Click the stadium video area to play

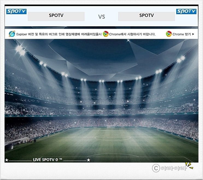pos(101,101)
